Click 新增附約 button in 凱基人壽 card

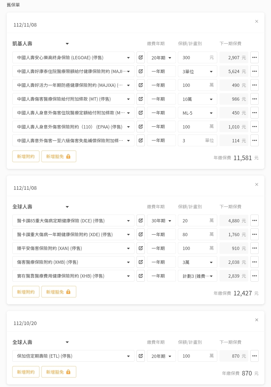point(26,156)
